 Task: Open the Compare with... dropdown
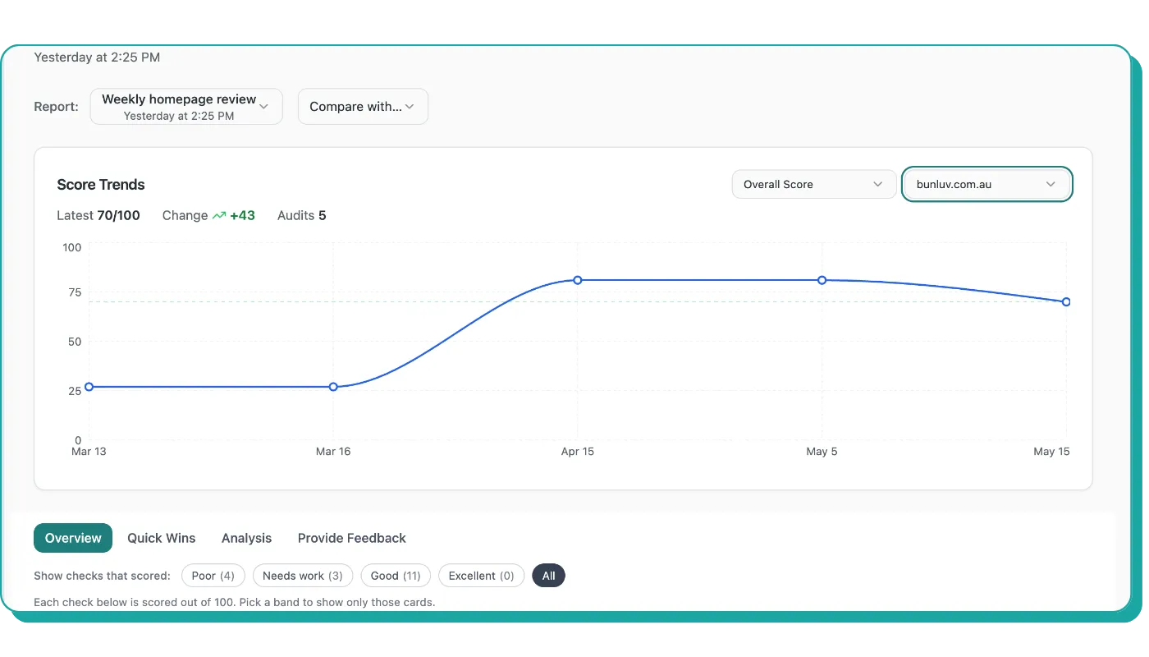pos(363,107)
